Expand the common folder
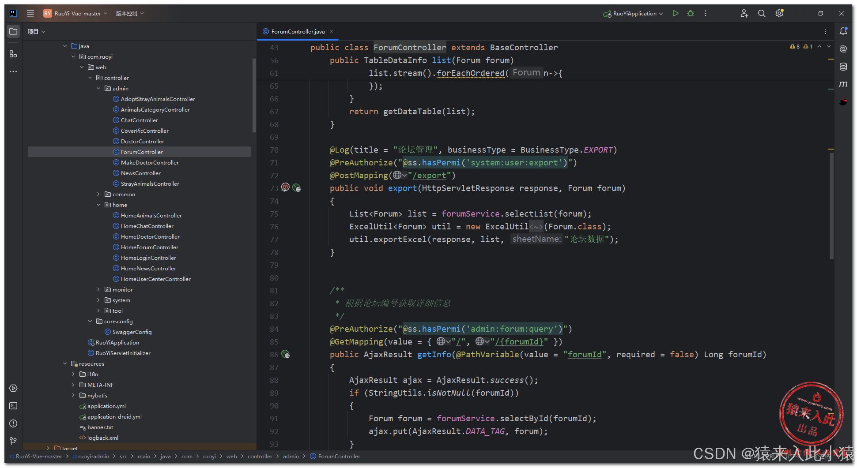 pos(98,194)
